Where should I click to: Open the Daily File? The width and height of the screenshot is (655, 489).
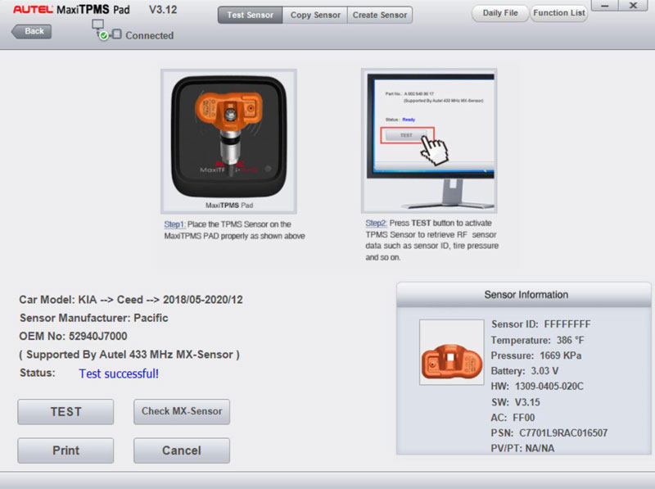[x=500, y=13]
